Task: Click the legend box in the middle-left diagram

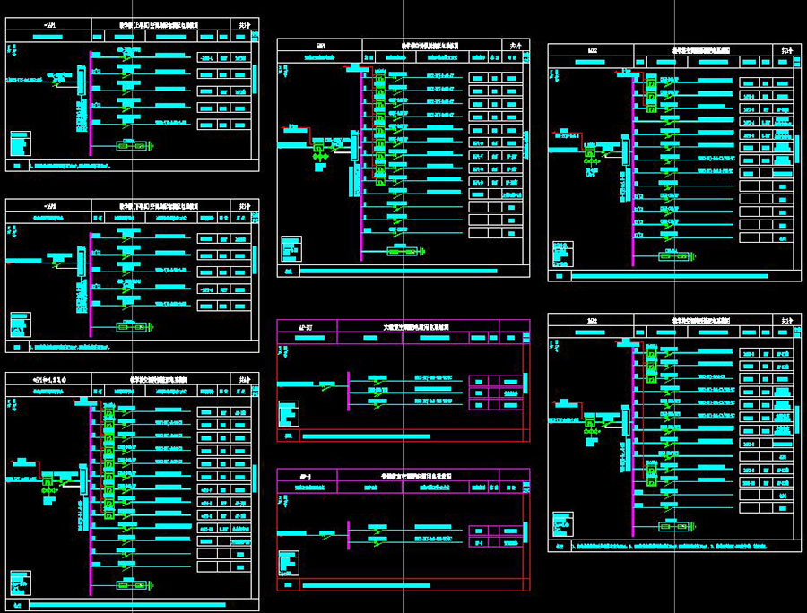Action: (x=21, y=324)
